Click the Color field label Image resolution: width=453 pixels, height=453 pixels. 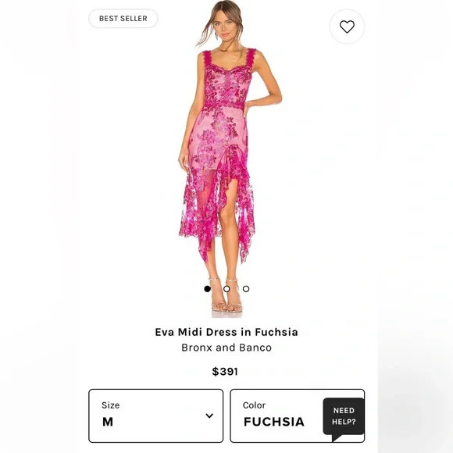(x=254, y=405)
